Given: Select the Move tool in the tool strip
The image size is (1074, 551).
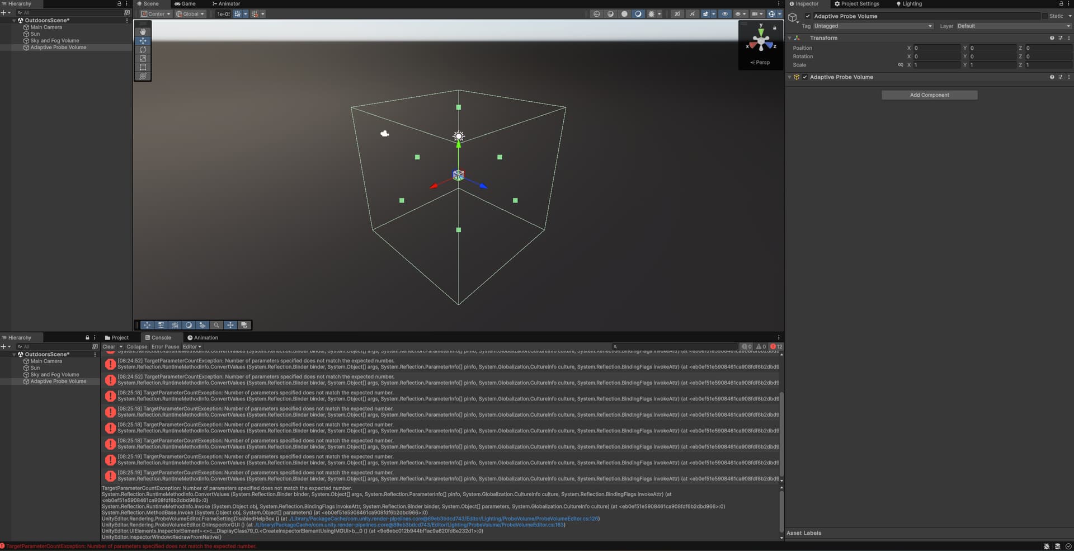Looking at the screenshot, I should (142, 40).
